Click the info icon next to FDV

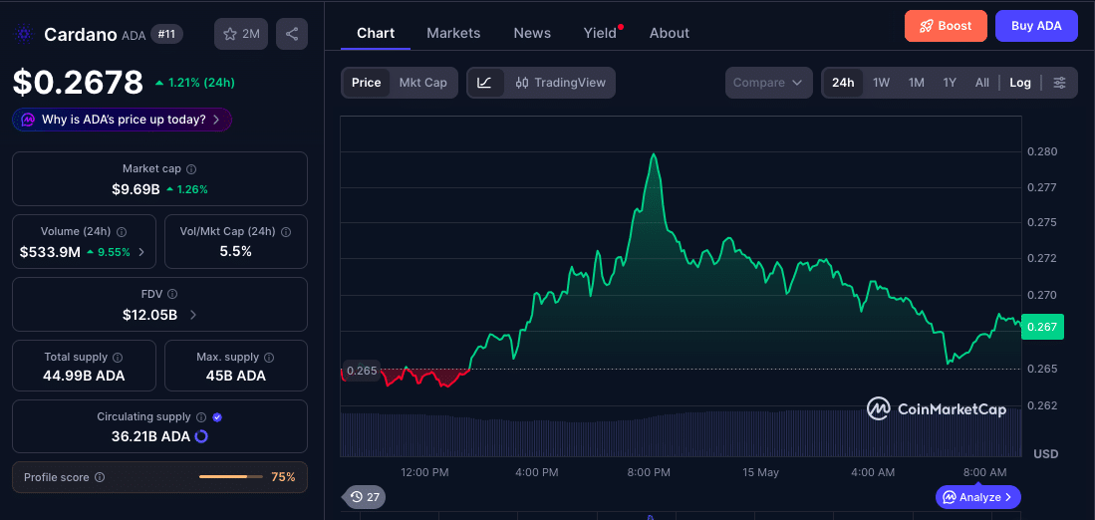coord(172,295)
